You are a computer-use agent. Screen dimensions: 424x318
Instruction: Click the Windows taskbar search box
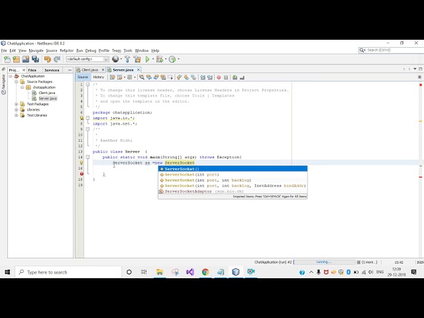click(x=68, y=272)
